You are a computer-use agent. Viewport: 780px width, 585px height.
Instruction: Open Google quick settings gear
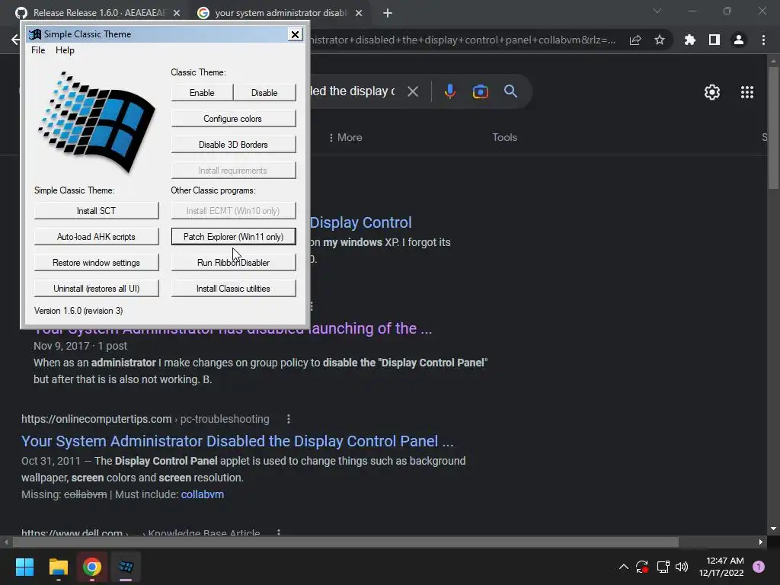[712, 92]
